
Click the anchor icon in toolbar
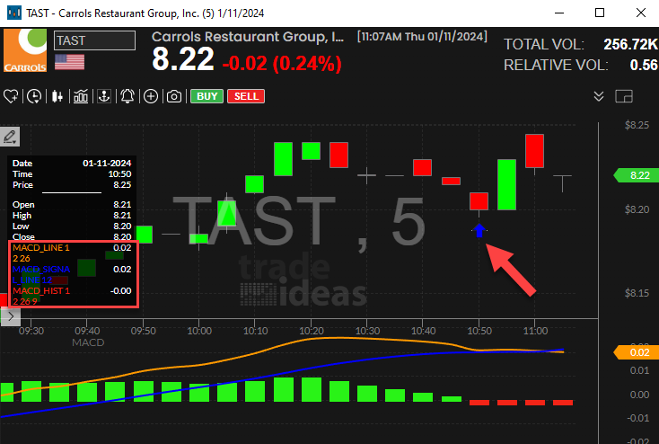coord(104,96)
